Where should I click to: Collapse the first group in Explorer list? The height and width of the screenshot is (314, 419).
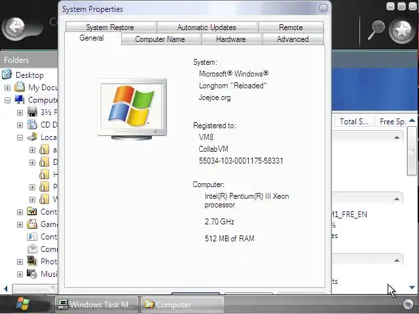[397, 137]
